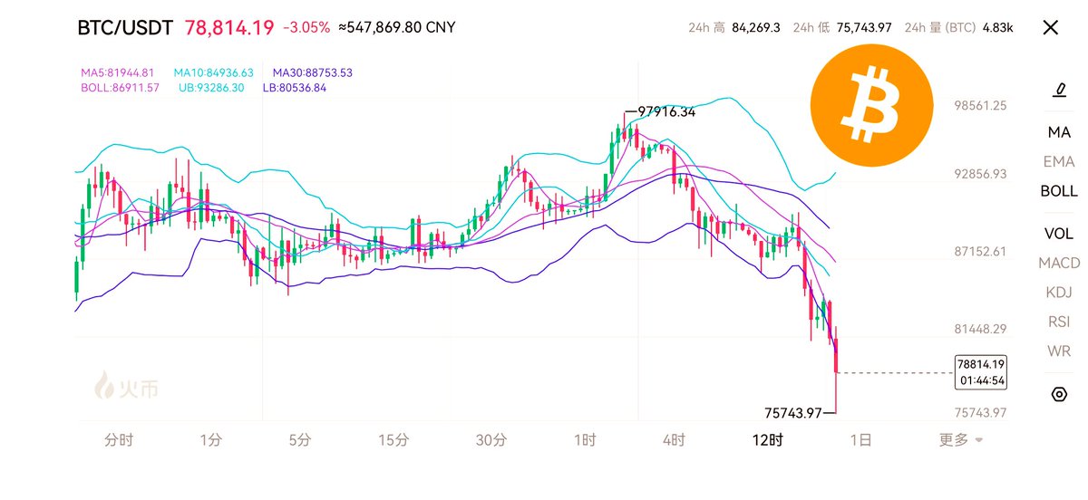The image size is (1088, 500).
Task: Show the VOL sub-indicator
Action: 1059,234
